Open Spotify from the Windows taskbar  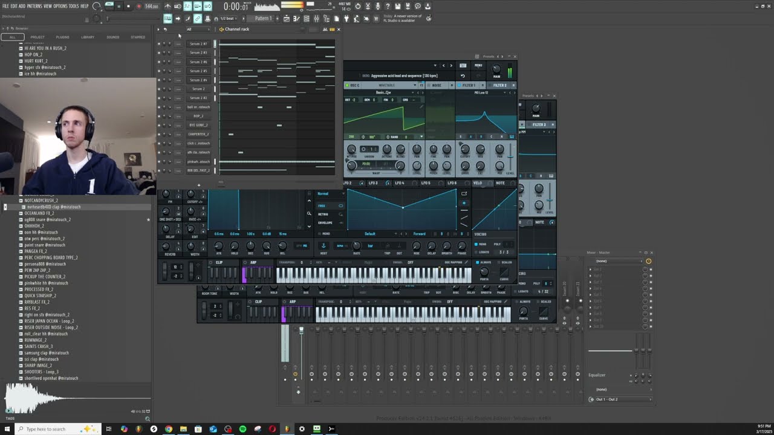pyautogui.click(x=242, y=429)
